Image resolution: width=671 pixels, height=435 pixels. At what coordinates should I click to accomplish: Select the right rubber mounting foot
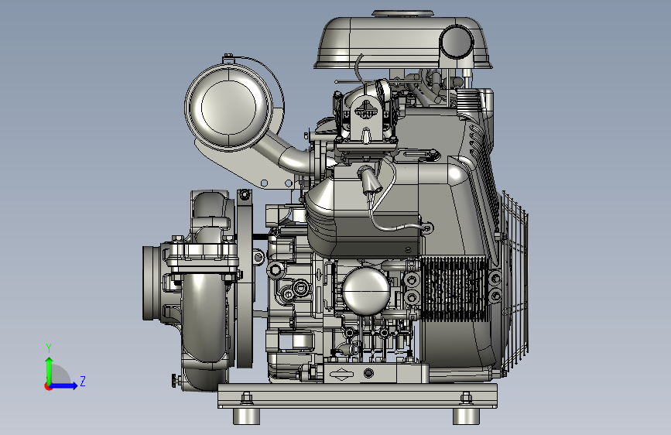[x=466, y=416]
